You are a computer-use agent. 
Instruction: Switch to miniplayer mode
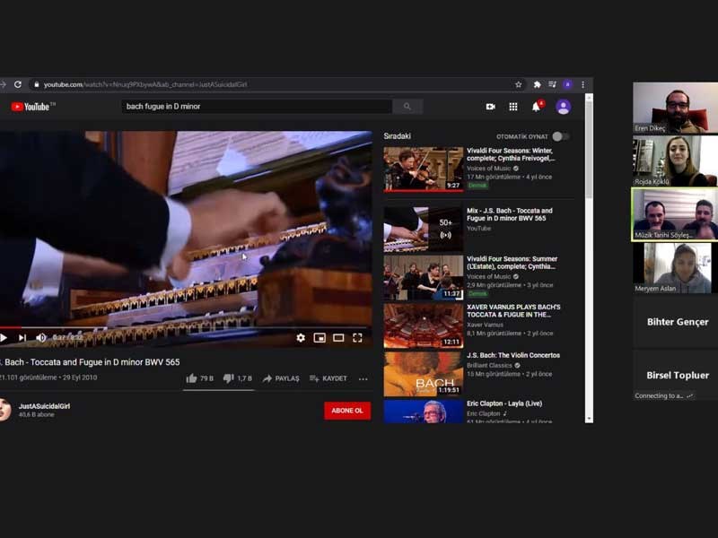point(320,338)
